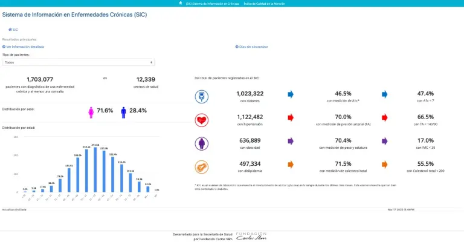Click the blue arrow next to the diabetes count

point(291,94)
